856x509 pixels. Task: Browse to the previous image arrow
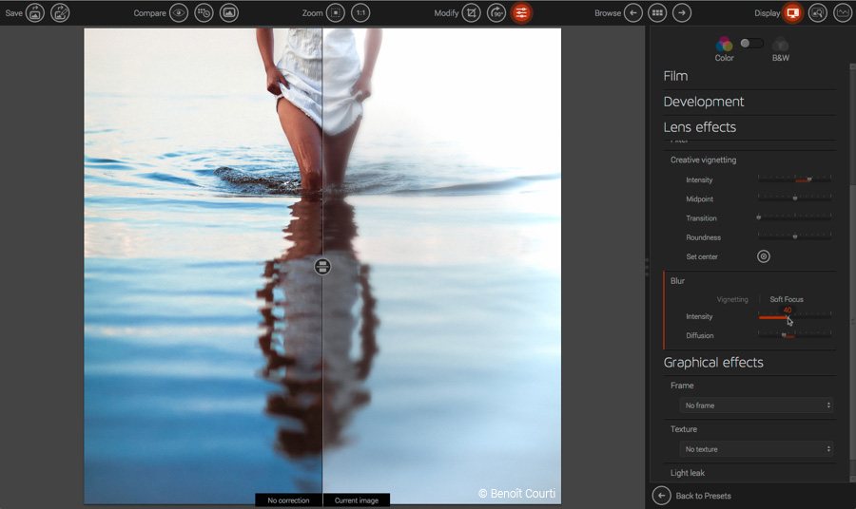tap(633, 12)
